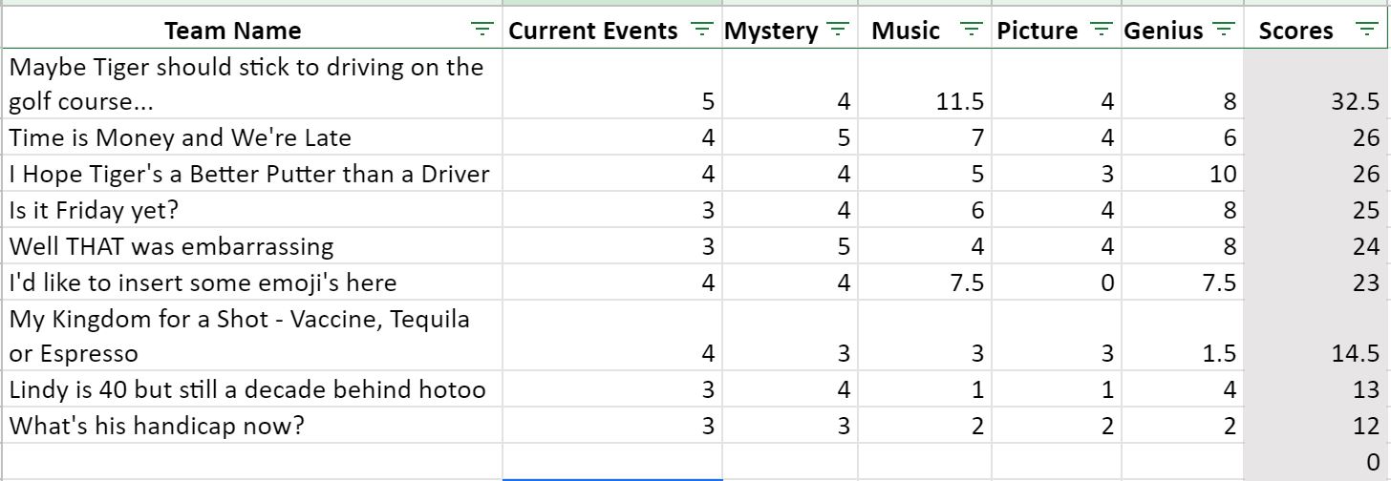Open the Music column filter icon
This screenshot has height=481, width=1391.
pos(972,31)
